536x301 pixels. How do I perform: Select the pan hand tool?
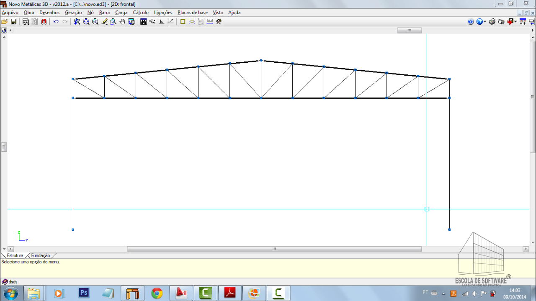(122, 22)
